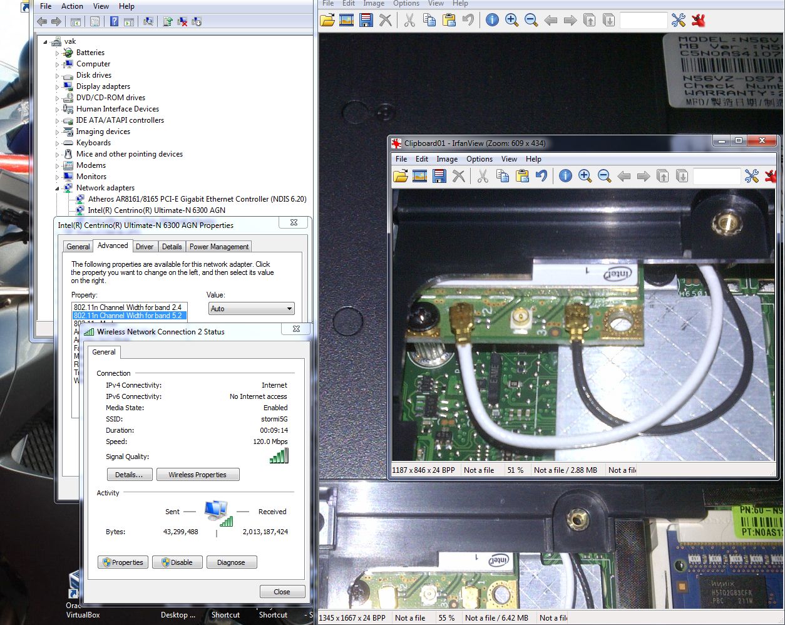
Task: Expand the Disk drives tree node
Action: [57, 76]
